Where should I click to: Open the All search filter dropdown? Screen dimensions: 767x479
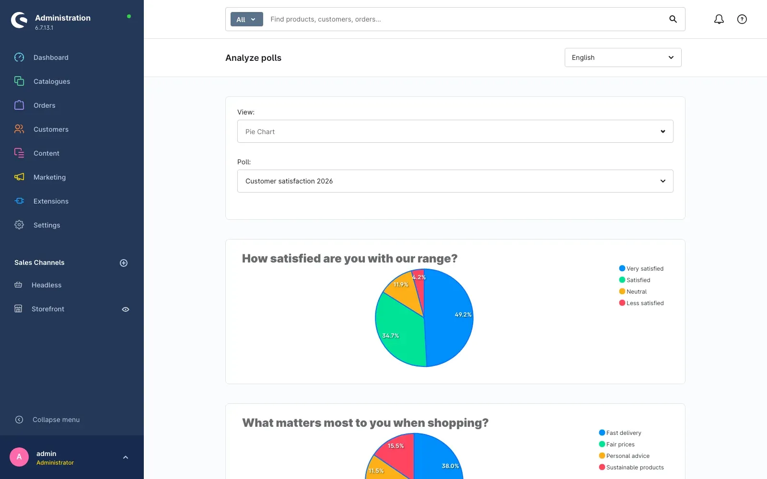point(247,19)
